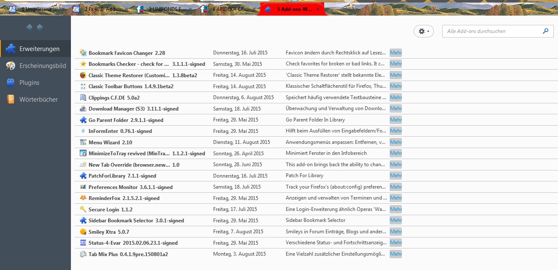Image resolution: width=558 pixels, height=270 pixels.
Task: Click the Smiley Xtra smiley icon
Action: [x=83, y=232]
